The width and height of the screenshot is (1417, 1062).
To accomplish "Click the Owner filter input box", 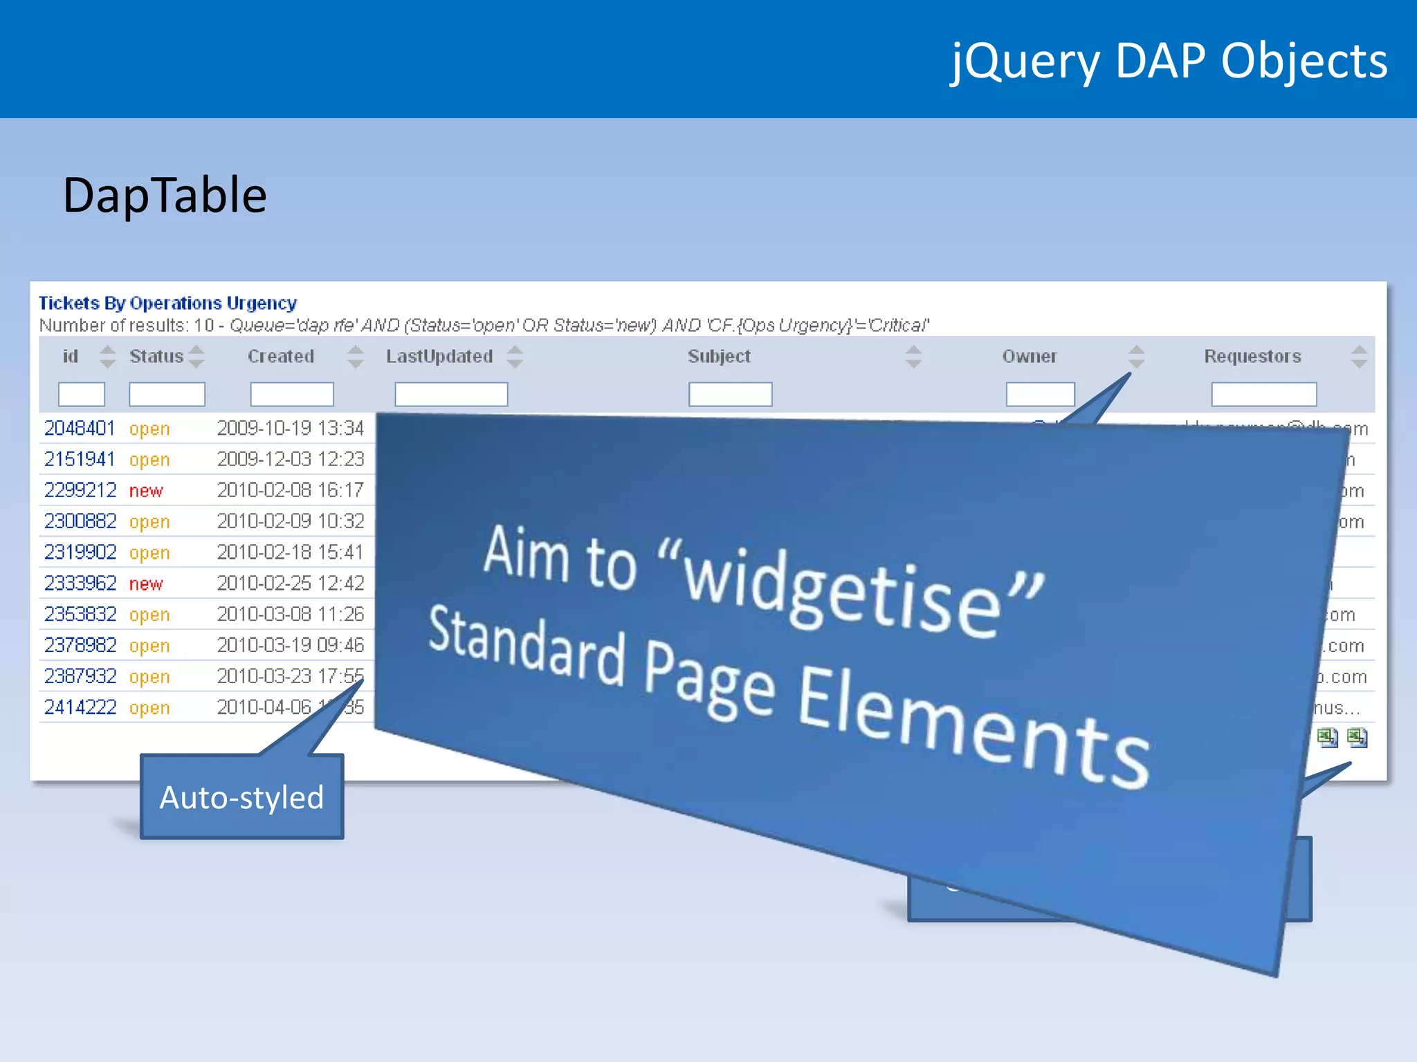I will coord(1040,394).
